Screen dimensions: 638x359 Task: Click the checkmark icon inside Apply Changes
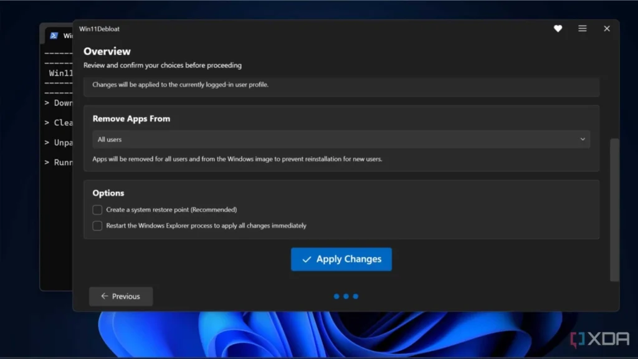(307, 259)
